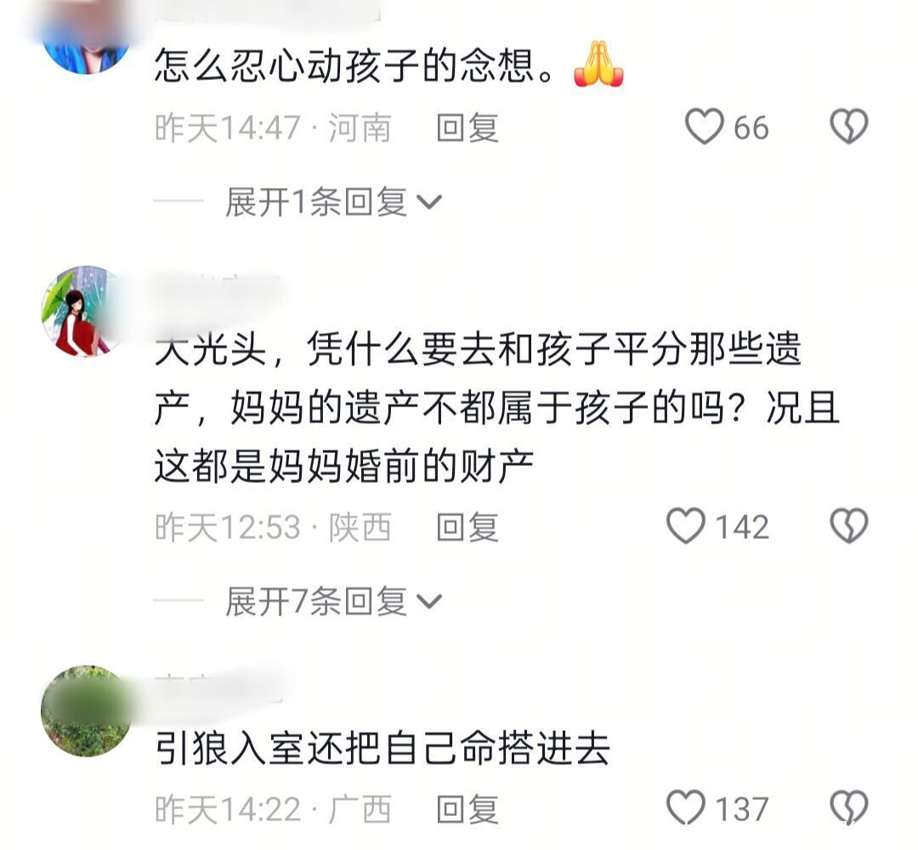918x850 pixels.
Task: Like the Shaanxi comment with 142 likes
Action: [686, 525]
